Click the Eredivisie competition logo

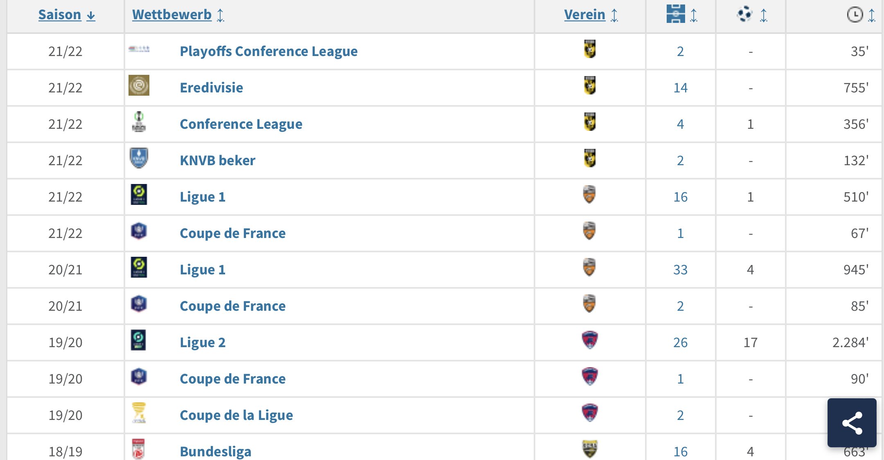139,85
